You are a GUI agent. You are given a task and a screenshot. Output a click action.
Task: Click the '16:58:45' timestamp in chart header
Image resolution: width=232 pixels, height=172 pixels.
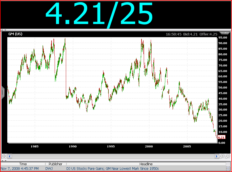coord(173,34)
